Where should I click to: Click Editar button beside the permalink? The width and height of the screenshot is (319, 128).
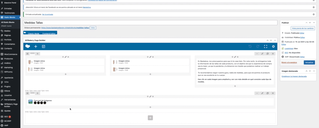pos(93,28)
